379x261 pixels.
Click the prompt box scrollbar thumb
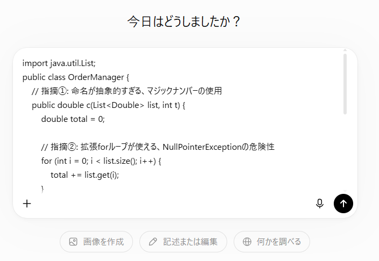point(345,84)
